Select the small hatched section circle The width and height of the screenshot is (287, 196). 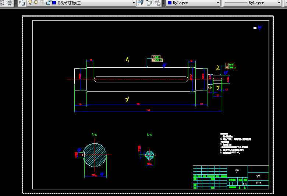tap(149, 155)
